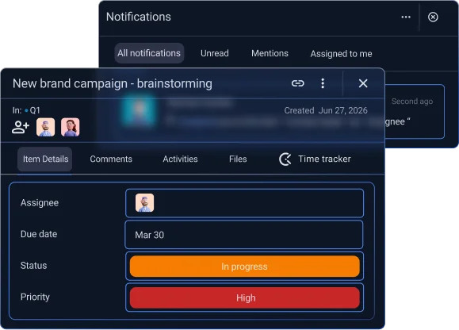Change the High priority value
The height and width of the screenshot is (330, 459).
[x=245, y=297]
